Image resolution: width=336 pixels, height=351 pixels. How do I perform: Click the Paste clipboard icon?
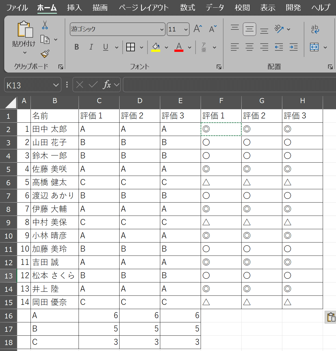point(25,29)
